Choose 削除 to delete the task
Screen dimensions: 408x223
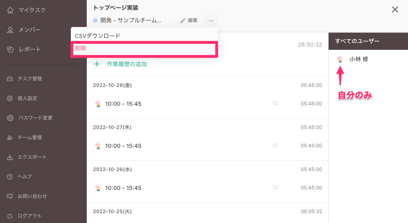81,48
